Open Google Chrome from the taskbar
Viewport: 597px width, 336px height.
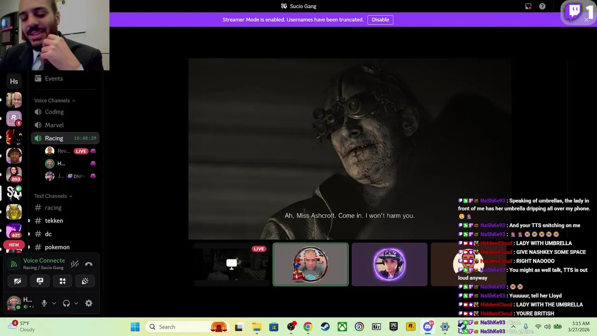[308, 327]
